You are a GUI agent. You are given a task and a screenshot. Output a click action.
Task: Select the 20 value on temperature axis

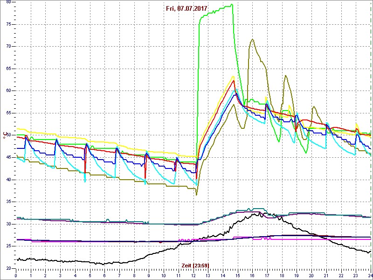point(9,268)
